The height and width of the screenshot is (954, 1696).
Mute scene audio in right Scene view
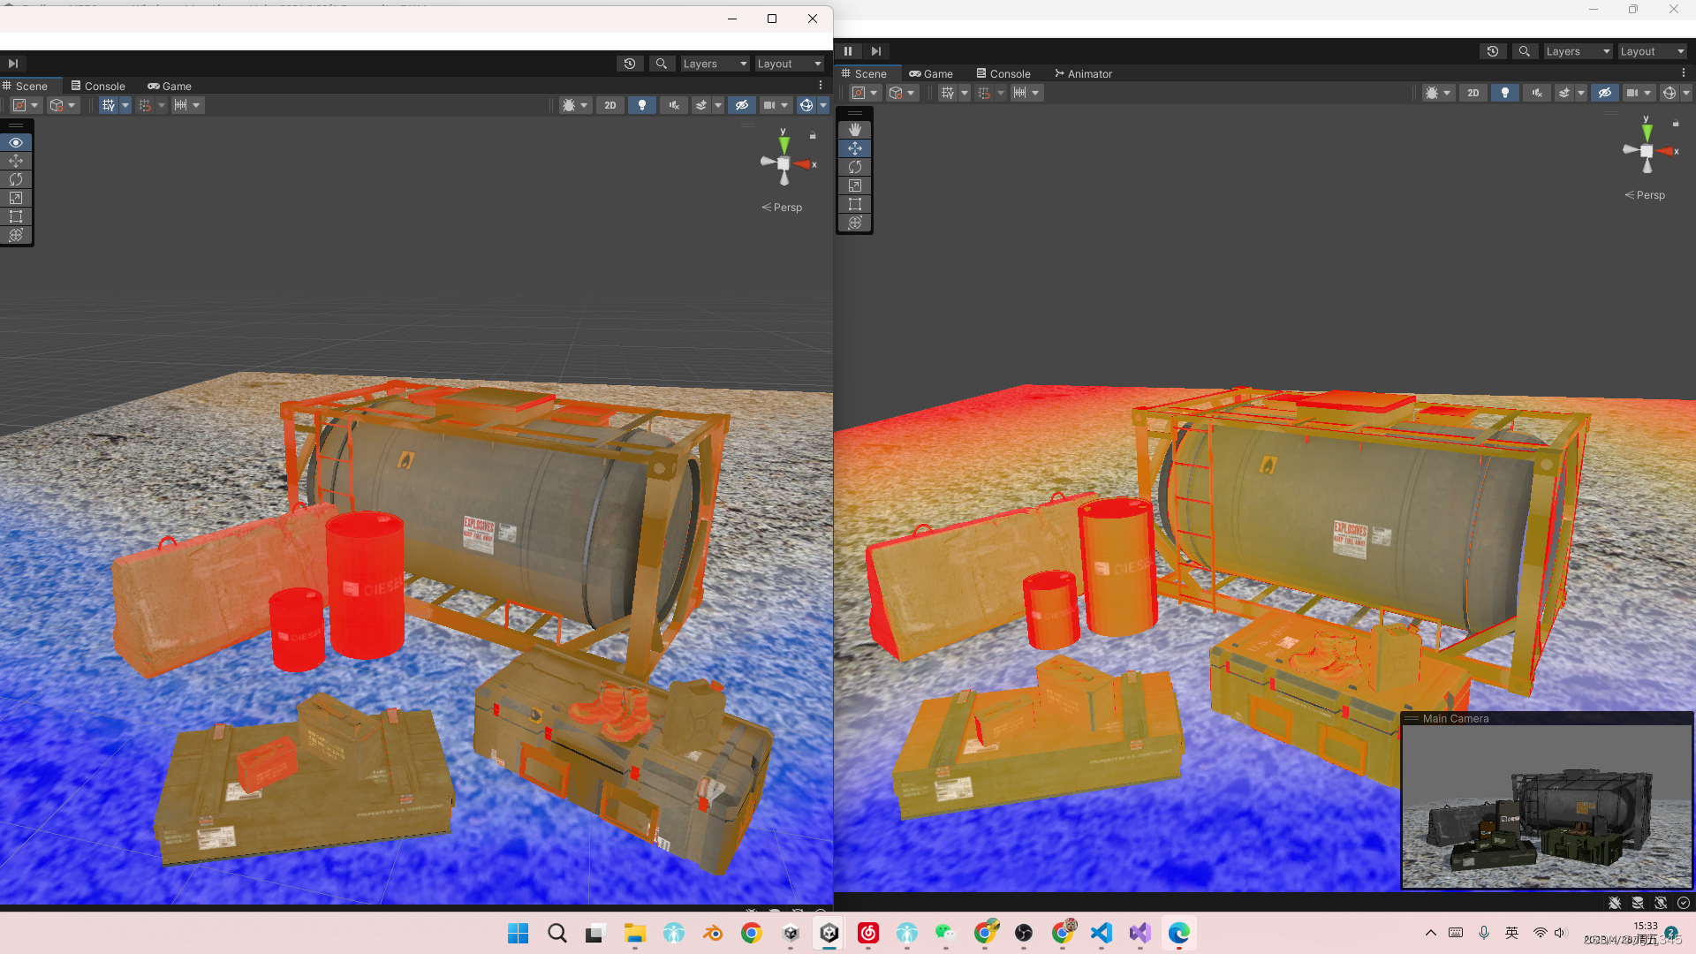(x=1537, y=93)
